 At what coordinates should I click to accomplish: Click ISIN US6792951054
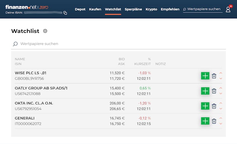point(28,109)
